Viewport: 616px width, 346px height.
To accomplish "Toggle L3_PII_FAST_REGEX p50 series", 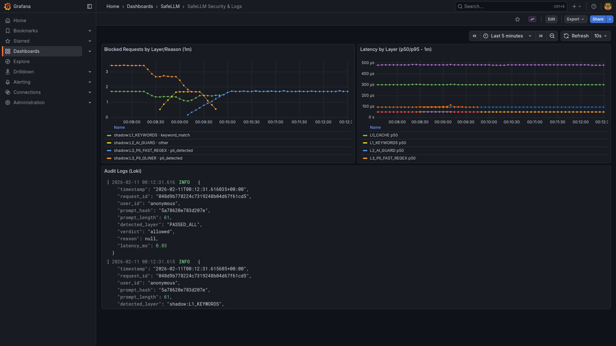I will tap(393, 158).
